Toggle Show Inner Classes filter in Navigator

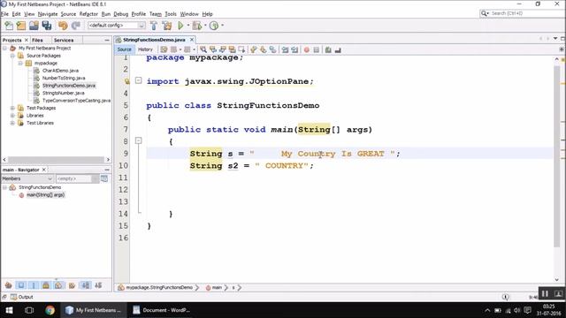tap(58, 285)
